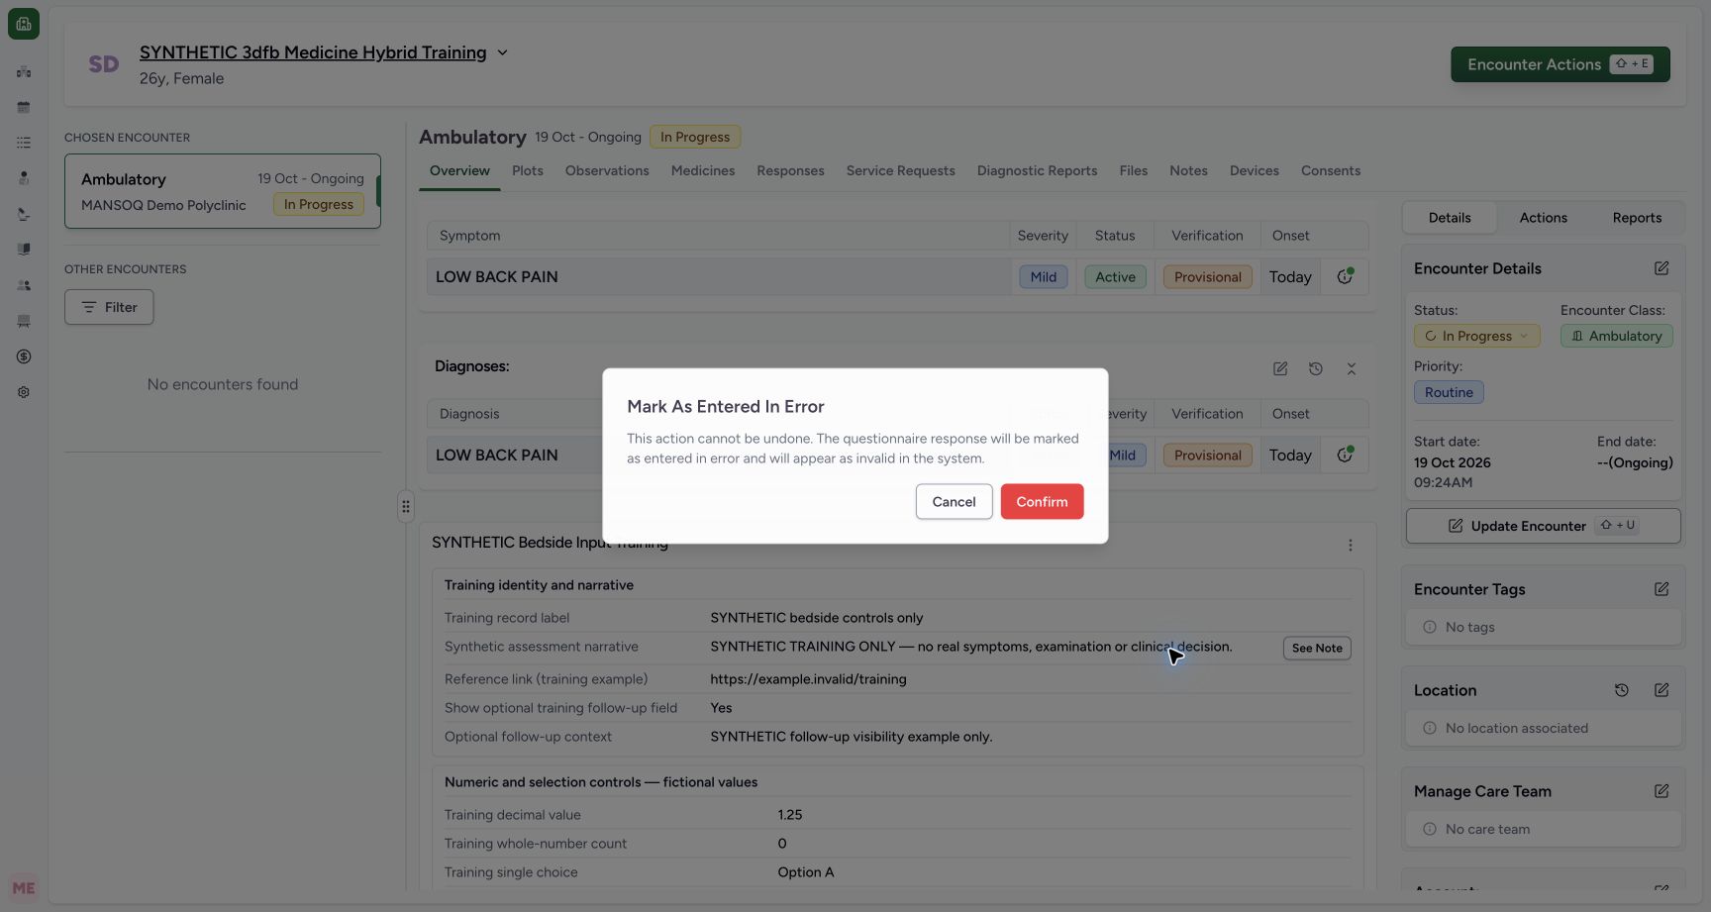Viewport: 1711px width, 912px height.
Task: View Location history
Action: [1621, 690]
